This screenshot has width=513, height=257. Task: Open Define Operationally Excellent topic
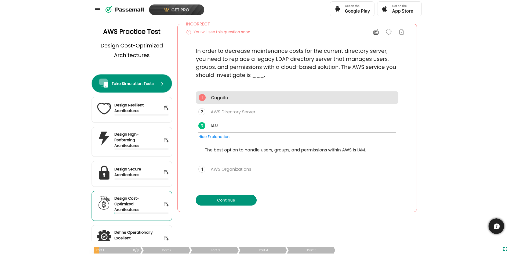click(x=132, y=233)
